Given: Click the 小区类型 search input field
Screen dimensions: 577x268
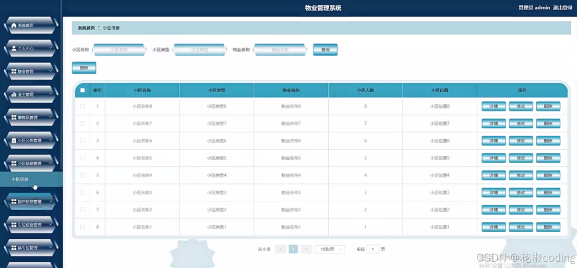Looking at the screenshot, I should [x=199, y=50].
